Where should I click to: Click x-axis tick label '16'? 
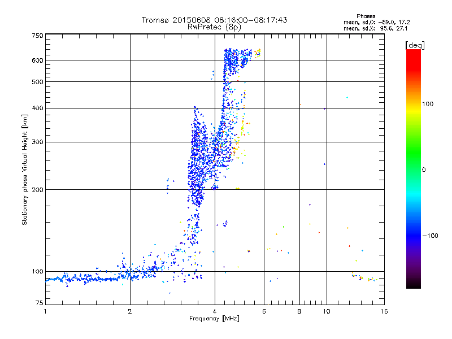[384, 311]
